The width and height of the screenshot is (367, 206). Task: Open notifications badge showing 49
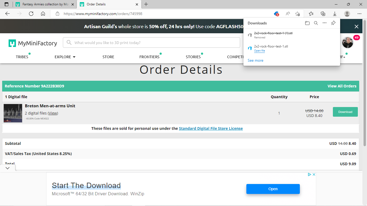[357, 38]
